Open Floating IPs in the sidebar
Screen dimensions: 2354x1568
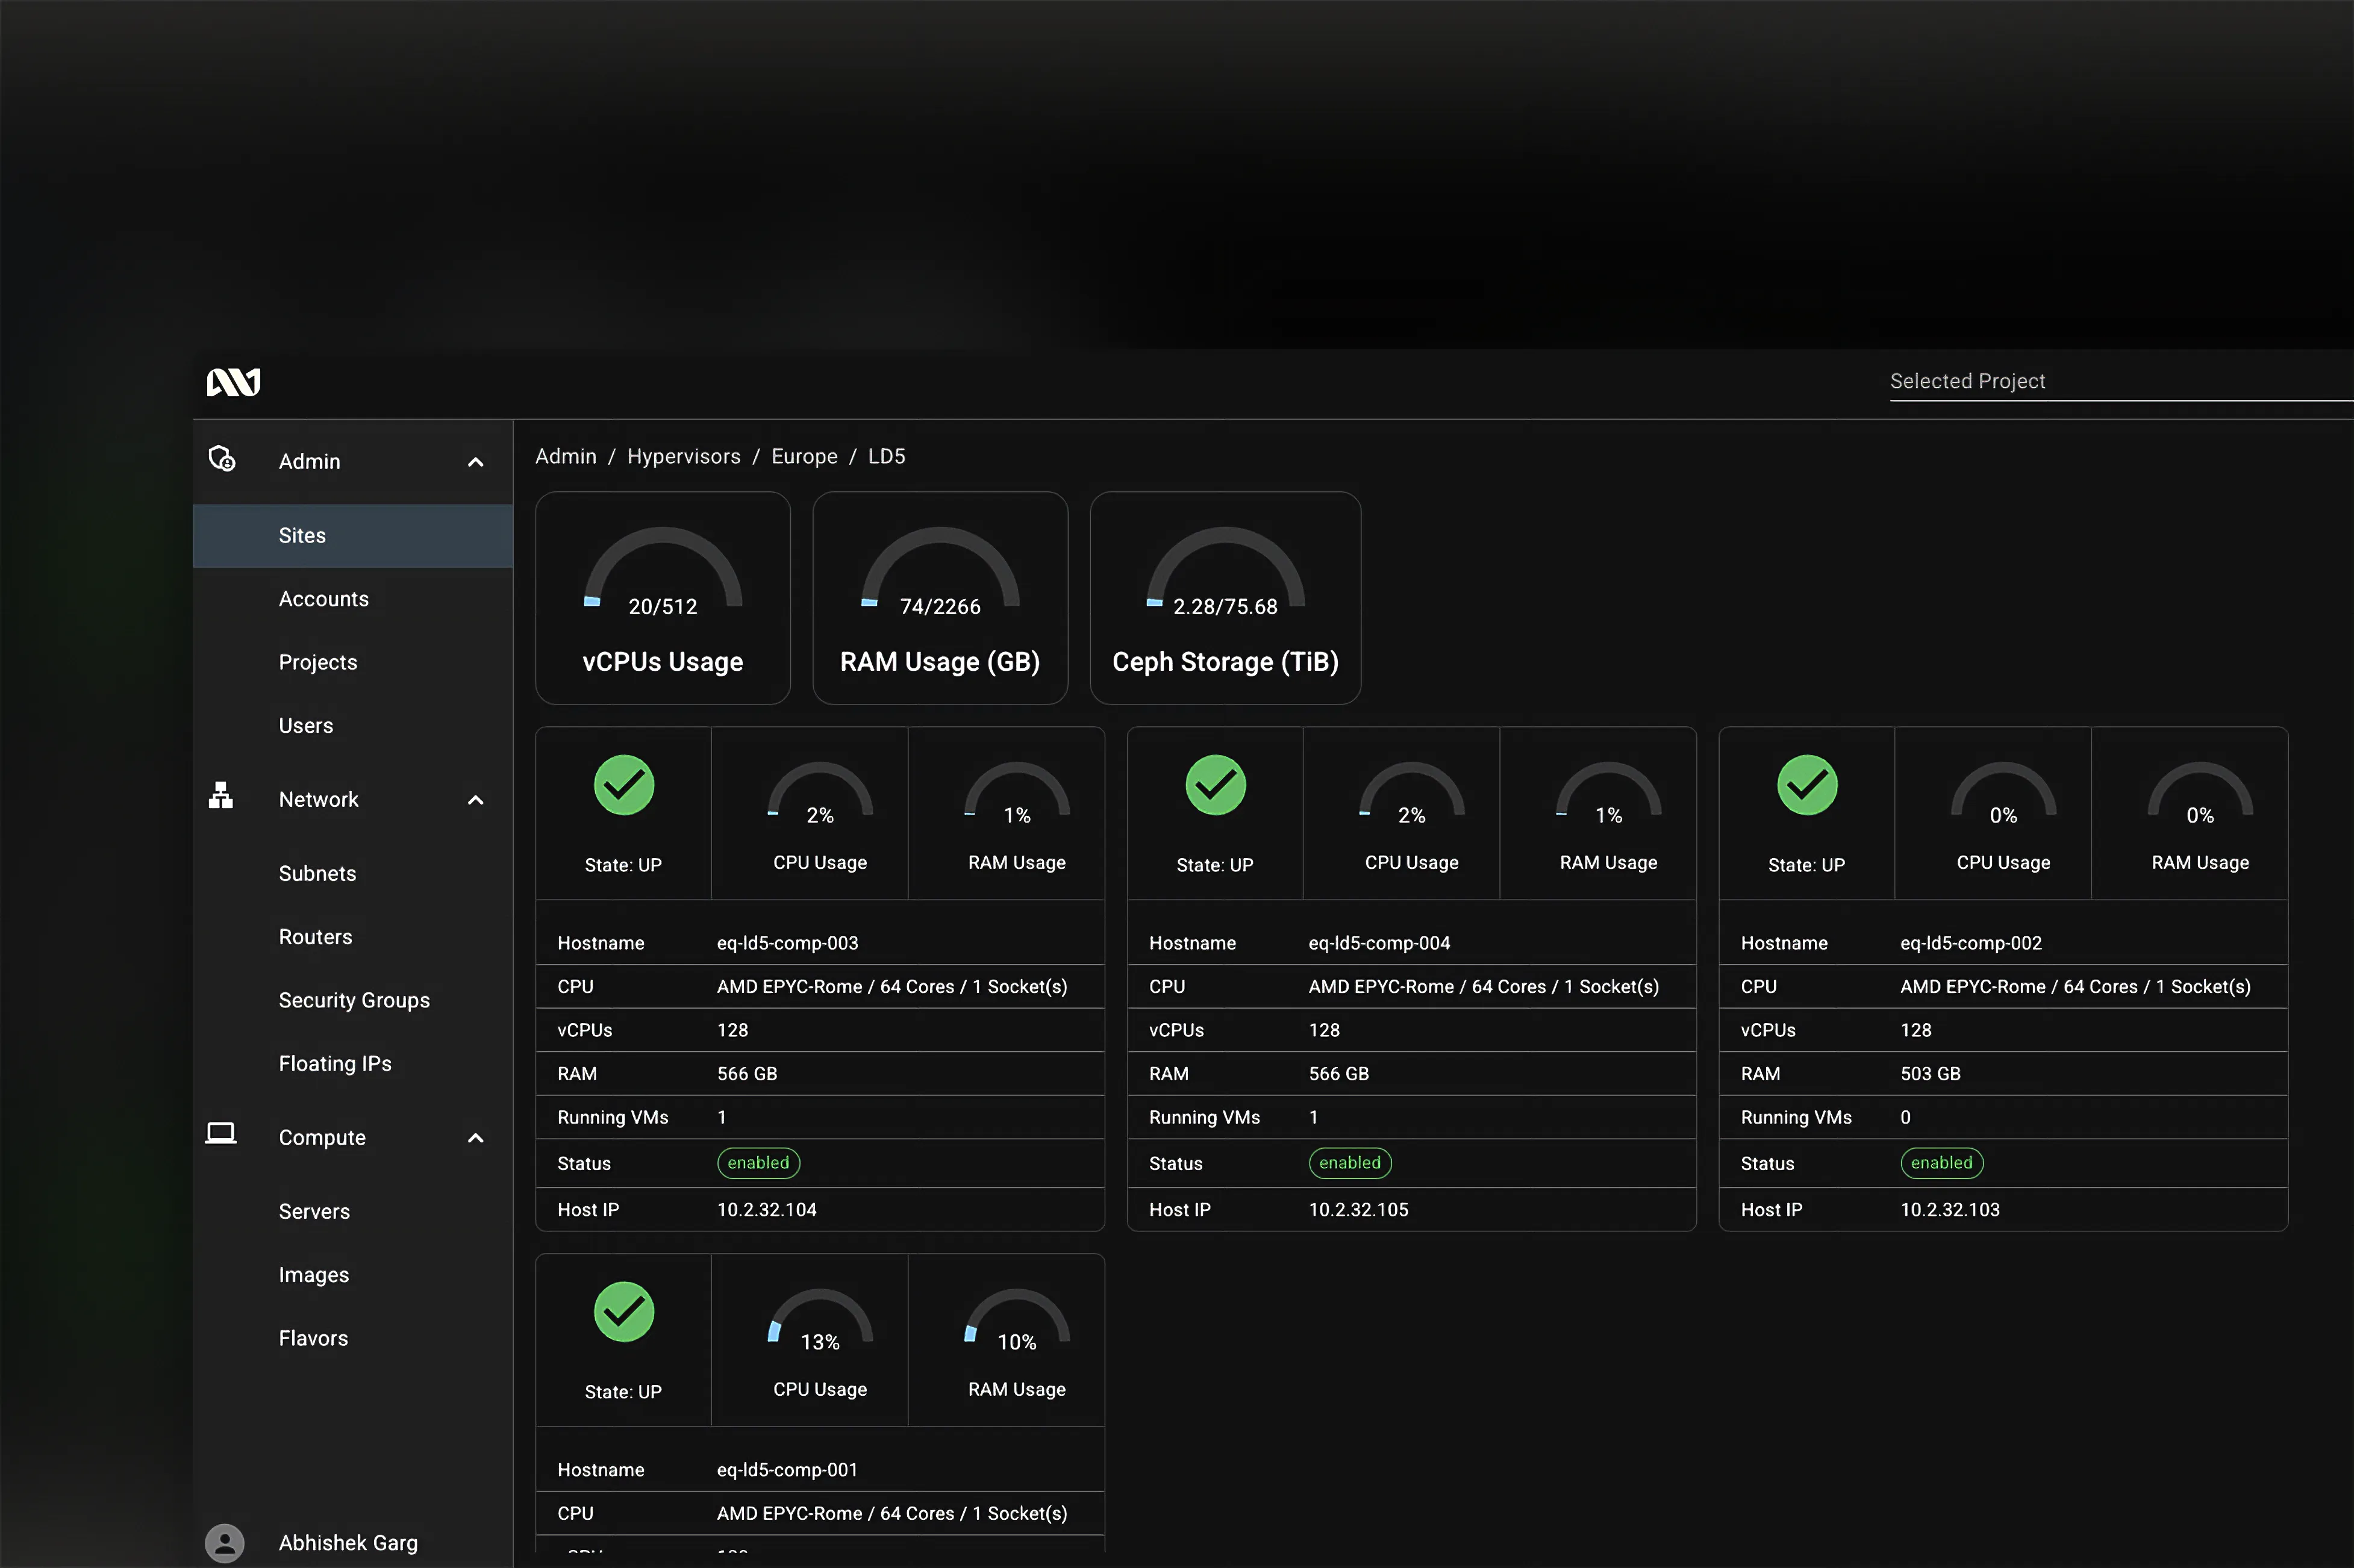(353, 1064)
